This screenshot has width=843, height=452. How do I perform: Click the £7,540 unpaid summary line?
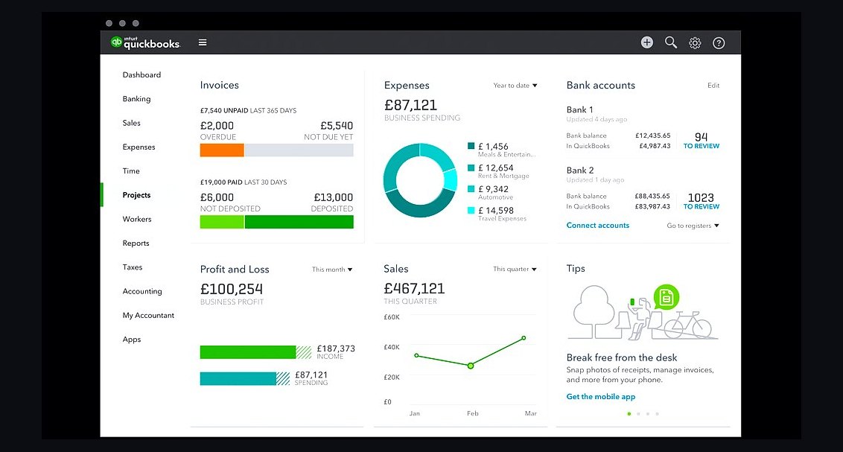tap(249, 111)
